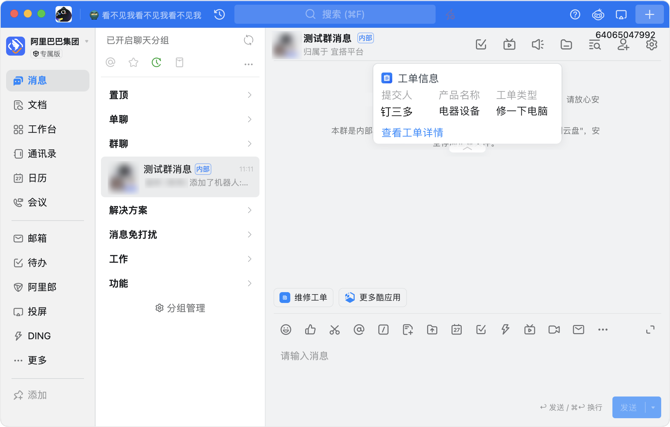Screen dimensions: 670x427
Task: Open 文档 in left sidebar
Action: tap(48, 105)
